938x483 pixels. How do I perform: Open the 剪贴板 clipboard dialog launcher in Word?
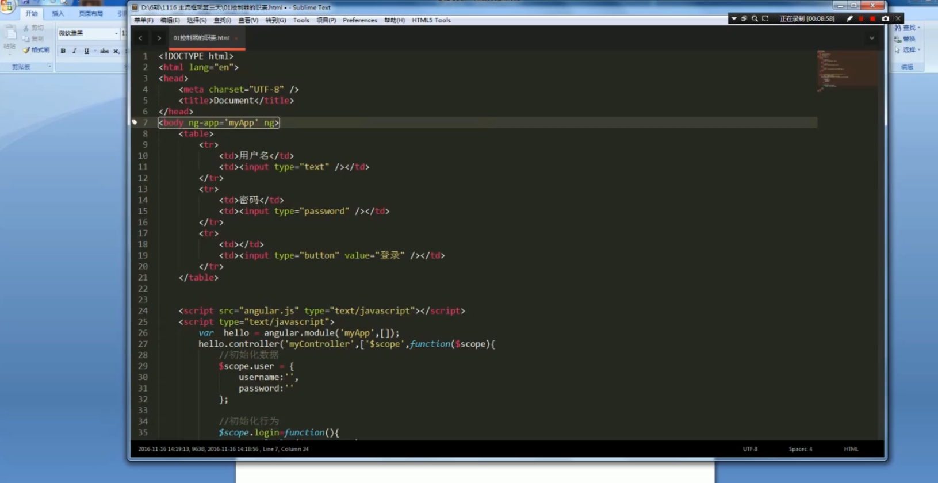point(49,67)
